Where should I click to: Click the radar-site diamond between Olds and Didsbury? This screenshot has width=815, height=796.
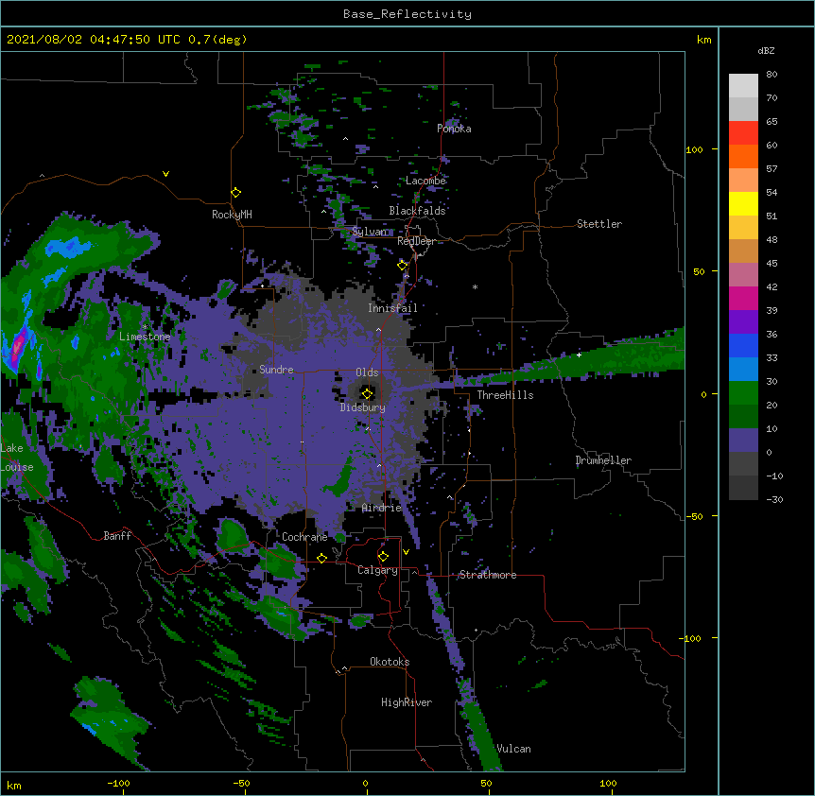368,393
